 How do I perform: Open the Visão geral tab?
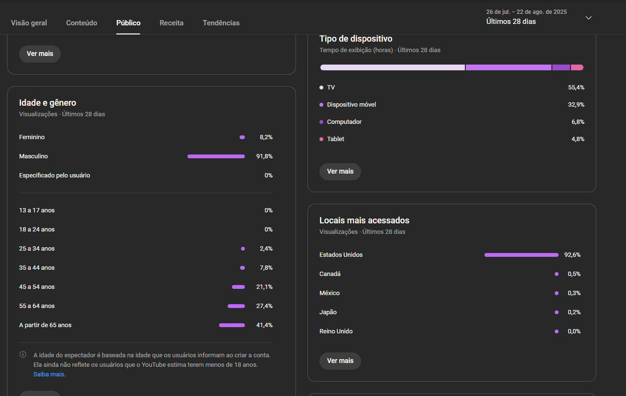click(29, 22)
